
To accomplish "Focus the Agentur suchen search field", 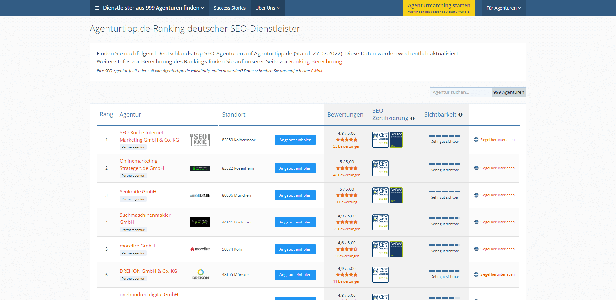I will point(461,92).
